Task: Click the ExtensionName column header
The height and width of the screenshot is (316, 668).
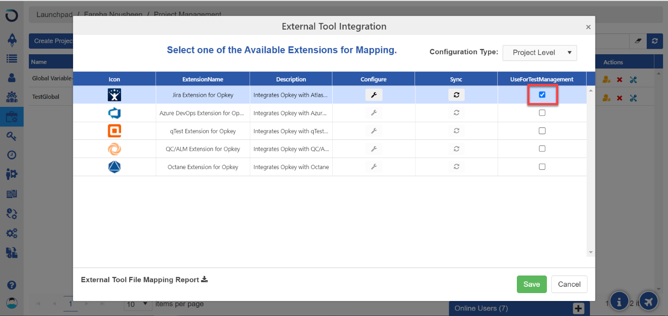Action: [x=202, y=79]
